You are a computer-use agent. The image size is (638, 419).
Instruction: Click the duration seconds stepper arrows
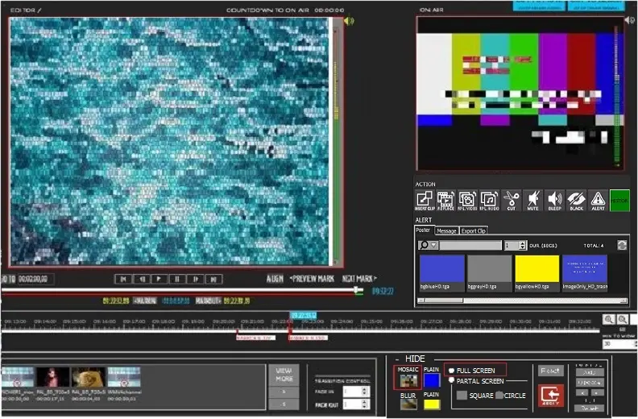tap(522, 245)
